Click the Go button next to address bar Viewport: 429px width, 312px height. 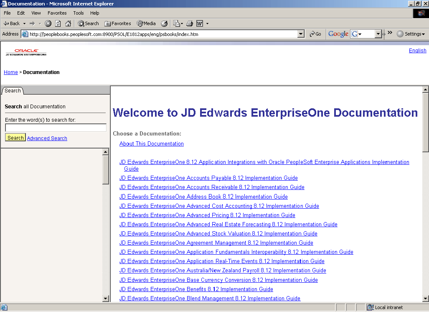click(x=315, y=34)
